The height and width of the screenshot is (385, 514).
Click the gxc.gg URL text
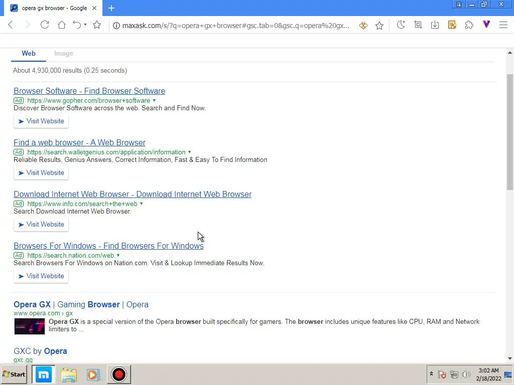pos(23,360)
